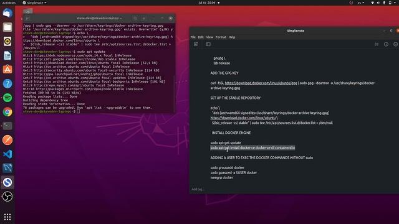Open the Help icon in the dock
The image size is (399, 224).
click(x=7, y=83)
